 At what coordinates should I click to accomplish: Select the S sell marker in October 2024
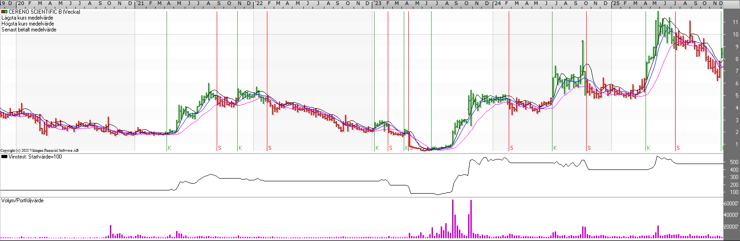[x=589, y=148]
